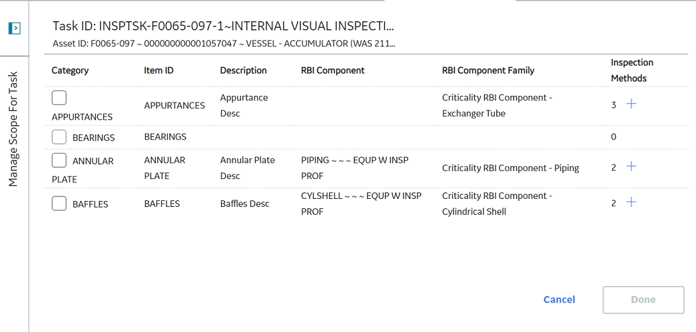Click the Item ID column header
Viewport: 696px width, 332px height.
pos(159,71)
